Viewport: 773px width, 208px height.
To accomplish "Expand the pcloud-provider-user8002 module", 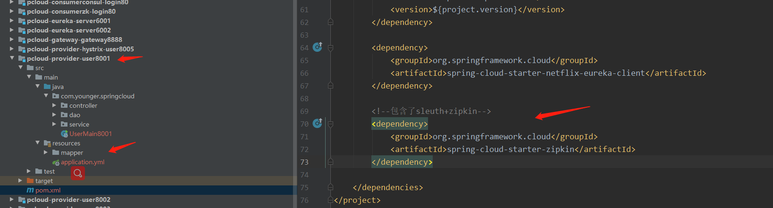I will click(x=12, y=200).
